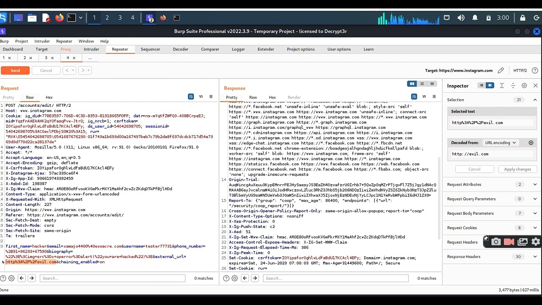Click the red video record overlay icon

pos(509,242)
